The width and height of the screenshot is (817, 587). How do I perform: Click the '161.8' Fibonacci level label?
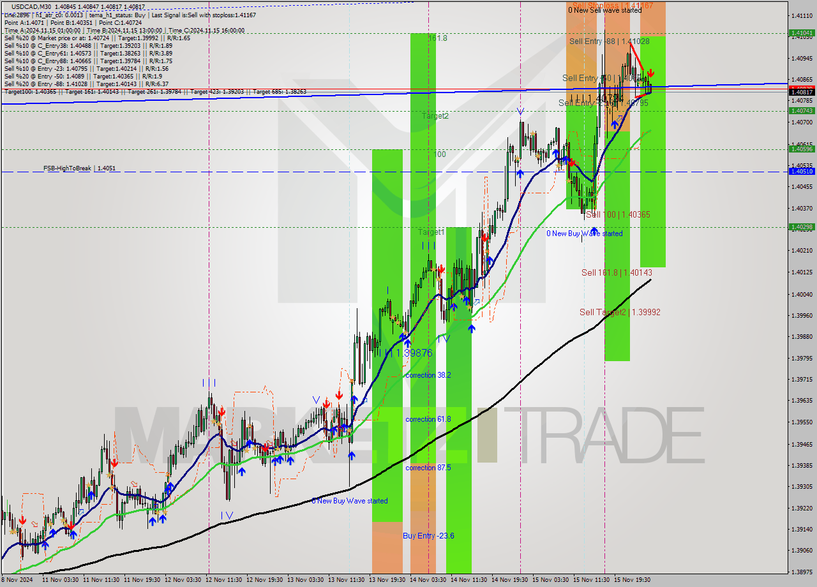coord(438,38)
